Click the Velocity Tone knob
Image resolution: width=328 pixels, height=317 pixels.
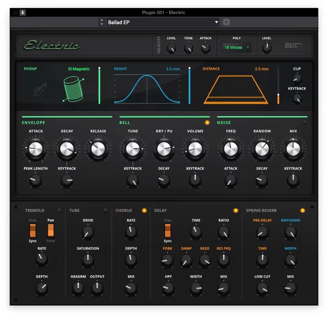[x=189, y=48]
